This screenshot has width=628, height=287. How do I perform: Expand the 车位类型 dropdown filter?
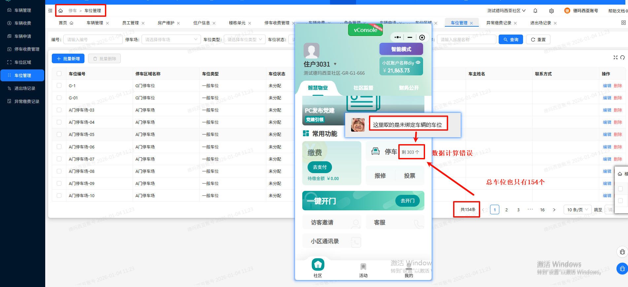(x=244, y=39)
